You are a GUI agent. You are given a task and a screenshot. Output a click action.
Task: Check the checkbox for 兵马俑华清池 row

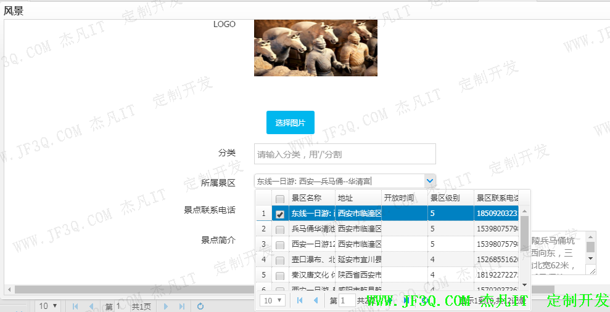[x=280, y=229]
